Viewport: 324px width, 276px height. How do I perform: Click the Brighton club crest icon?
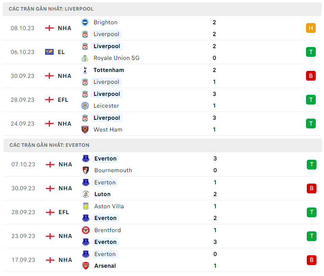click(85, 22)
